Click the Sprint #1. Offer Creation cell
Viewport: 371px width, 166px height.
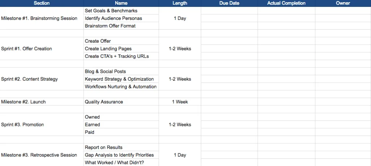tap(26, 49)
